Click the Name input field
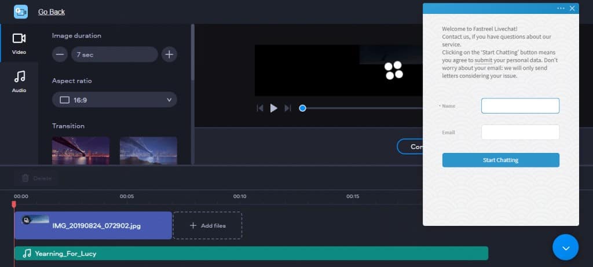The image size is (593, 267). click(520, 106)
